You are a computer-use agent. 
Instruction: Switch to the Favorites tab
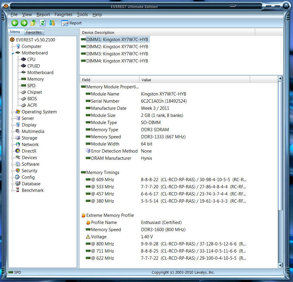pyautogui.click(x=34, y=32)
